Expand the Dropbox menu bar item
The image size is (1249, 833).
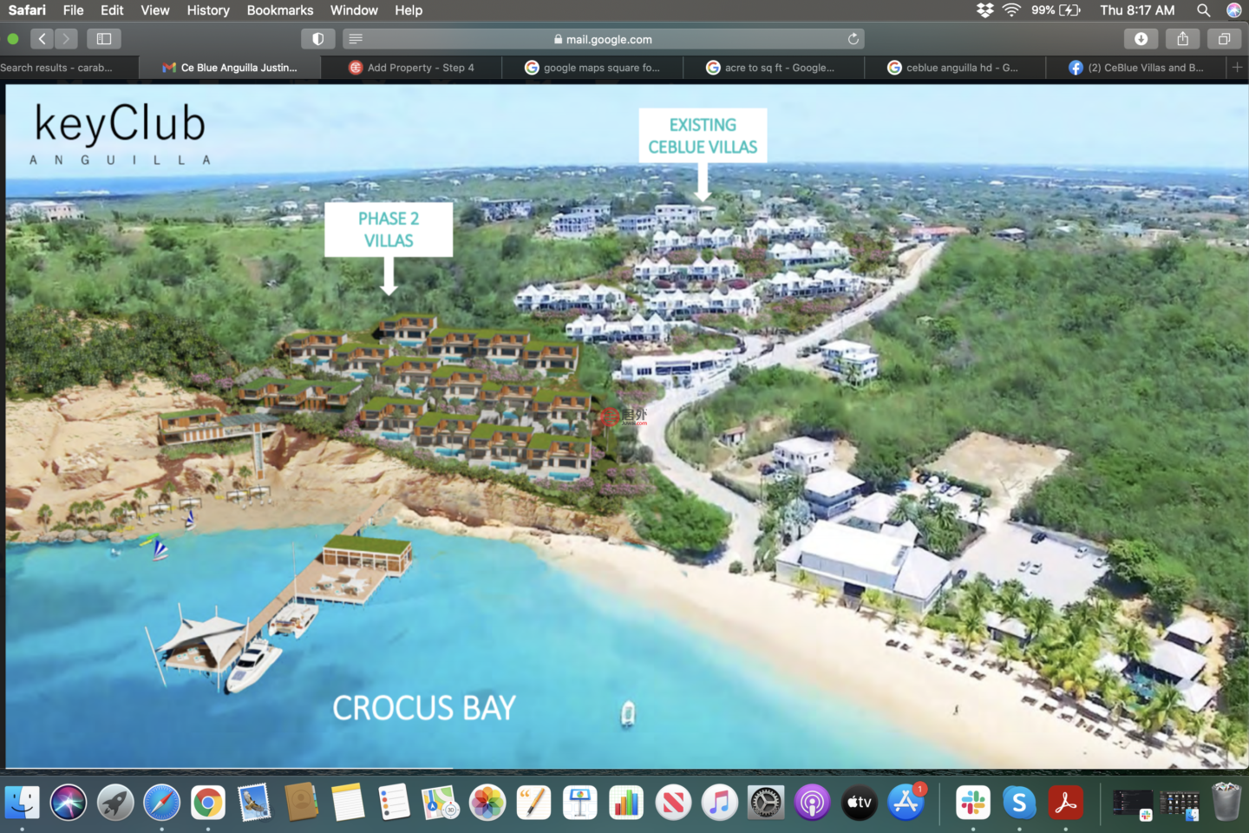click(x=984, y=10)
